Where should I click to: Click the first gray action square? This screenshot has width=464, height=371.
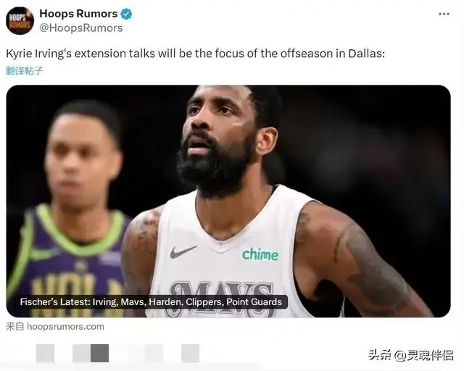coord(45,353)
